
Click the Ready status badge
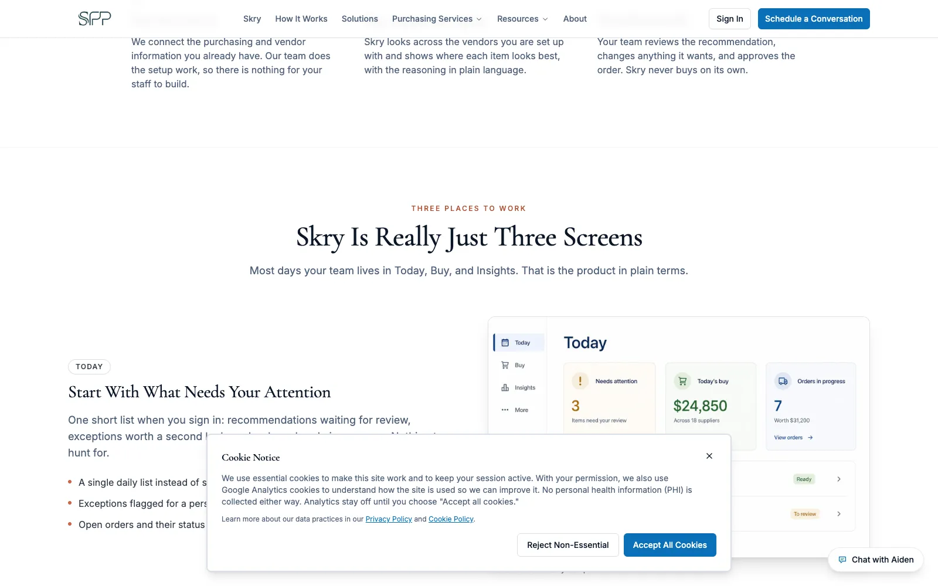804,479
